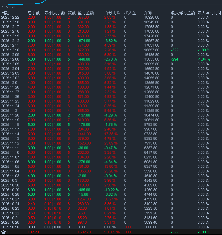Click the 18926.80 balance cell
The width and height of the screenshot is (222, 235).
(151, 17)
